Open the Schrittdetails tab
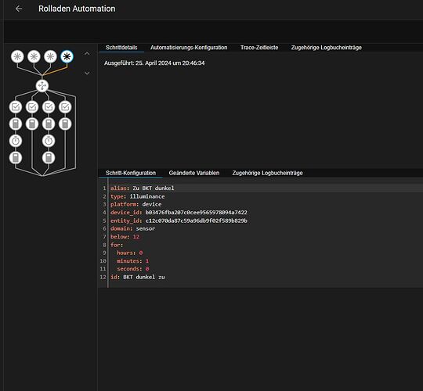 121,48
